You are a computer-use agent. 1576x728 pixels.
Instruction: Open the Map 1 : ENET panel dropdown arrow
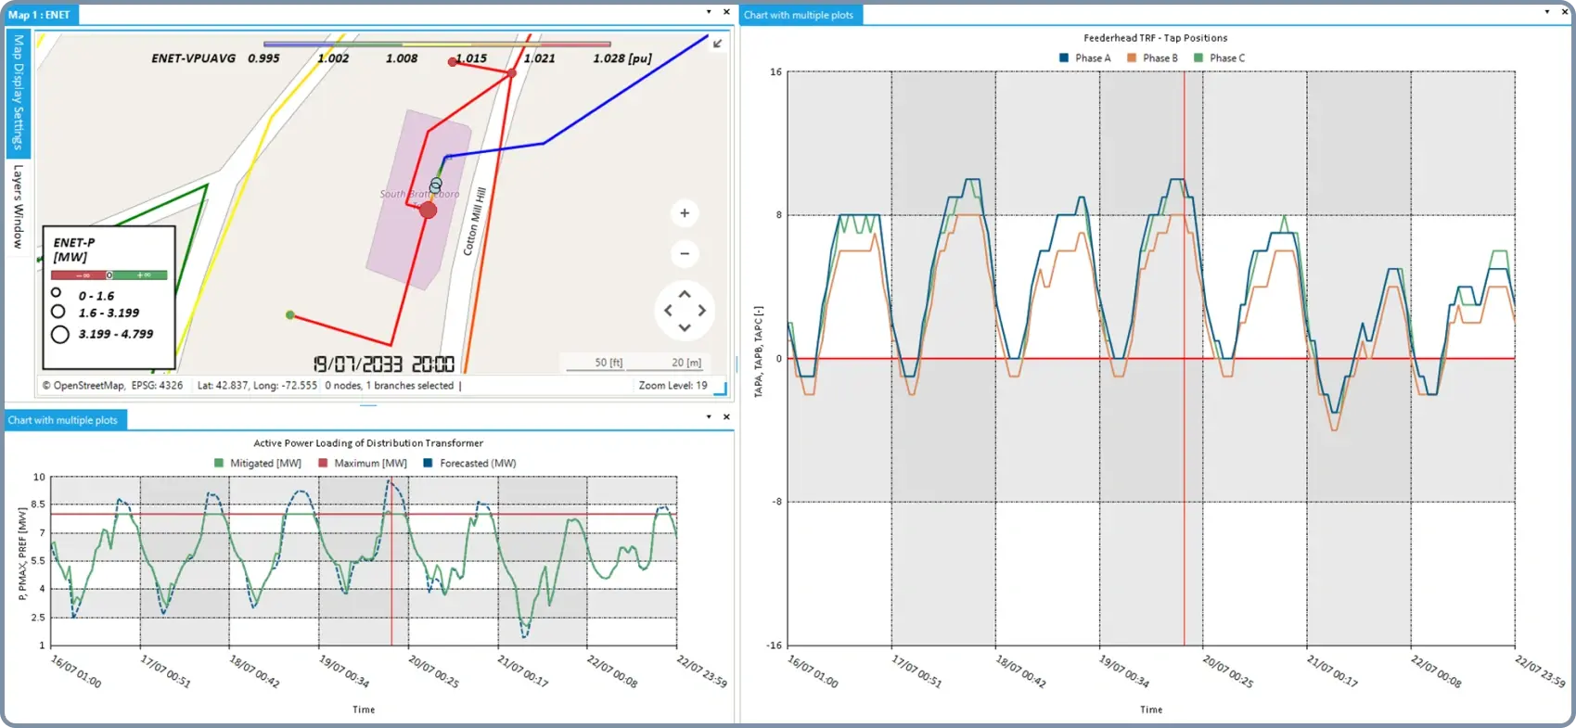[x=709, y=12]
